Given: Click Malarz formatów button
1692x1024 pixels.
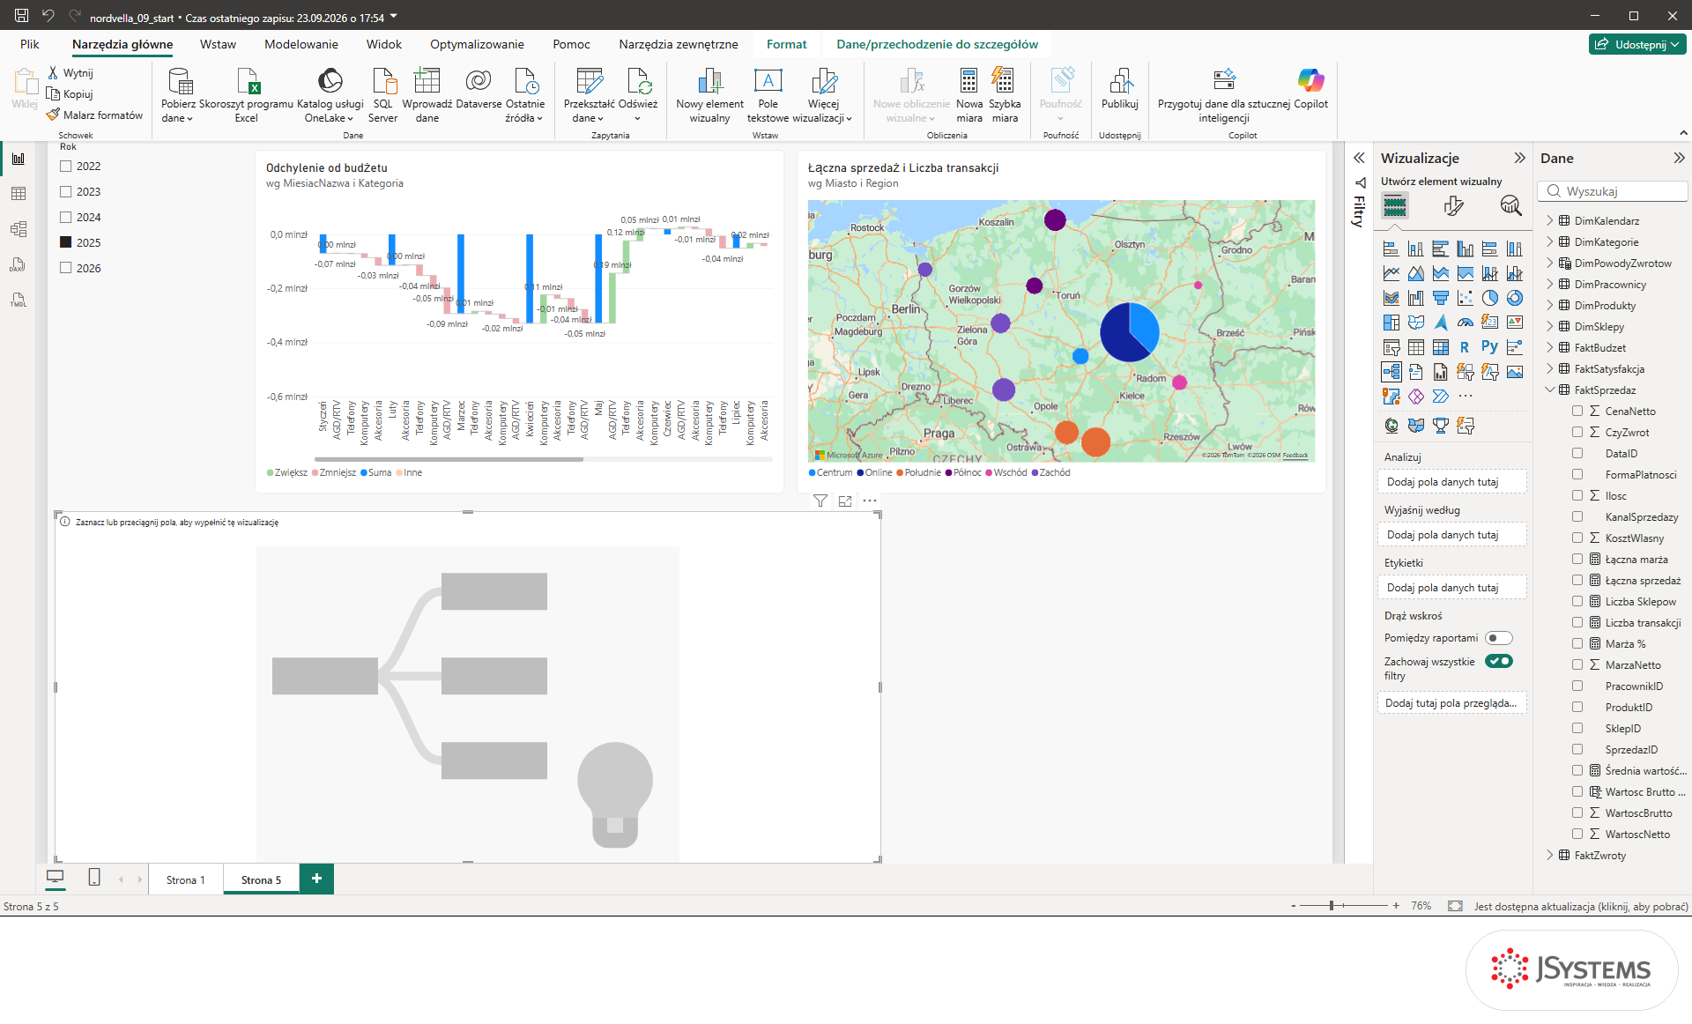Looking at the screenshot, I should pyautogui.click(x=94, y=115).
